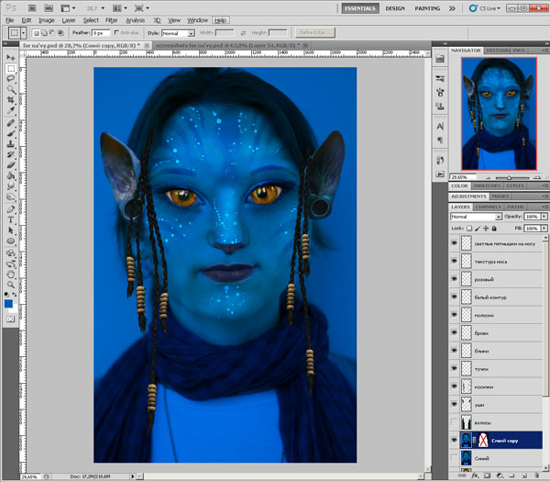Screen dimensions: 550x482
Task: Hide the брови layer
Action: click(455, 333)
